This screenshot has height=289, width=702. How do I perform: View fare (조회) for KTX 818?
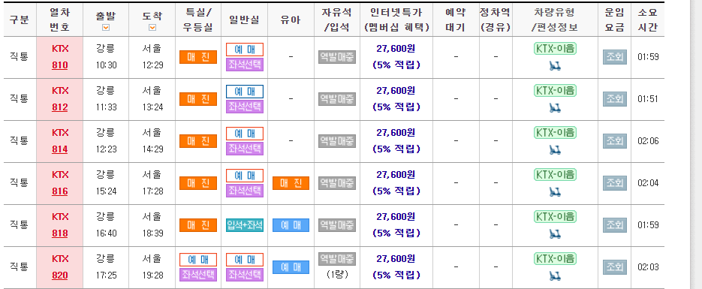click(x=615, y=225)
